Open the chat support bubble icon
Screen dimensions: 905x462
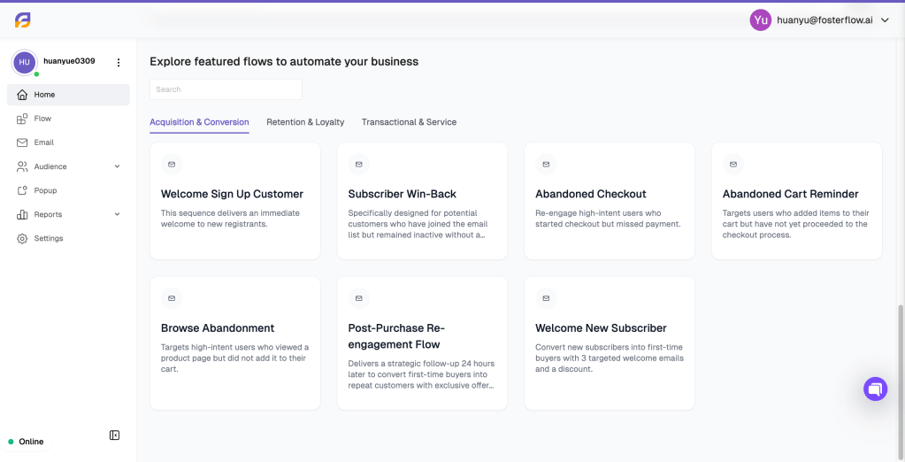pyautogui.click(x=875, y=389)
